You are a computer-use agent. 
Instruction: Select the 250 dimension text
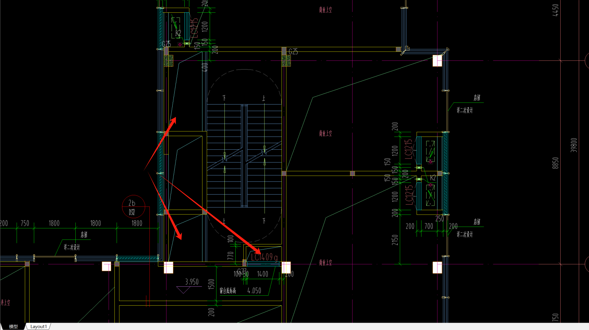click(440, 219)
